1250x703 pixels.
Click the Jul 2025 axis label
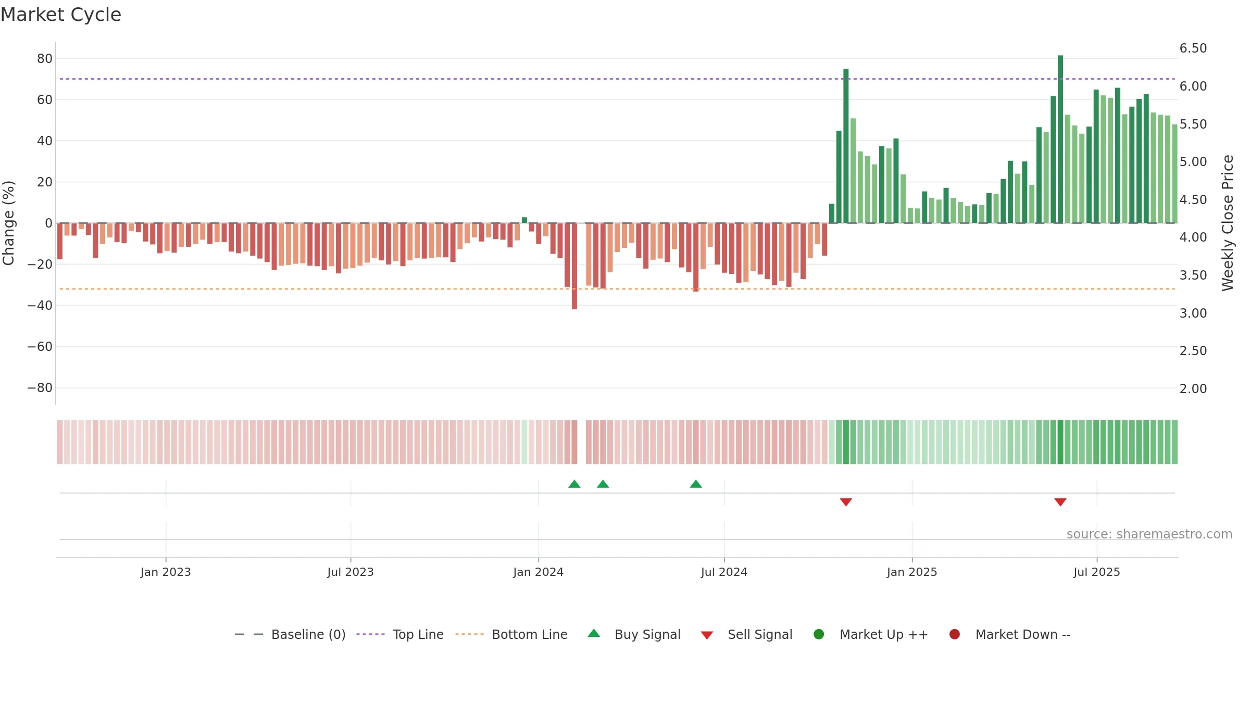(x=1097, y=572)
